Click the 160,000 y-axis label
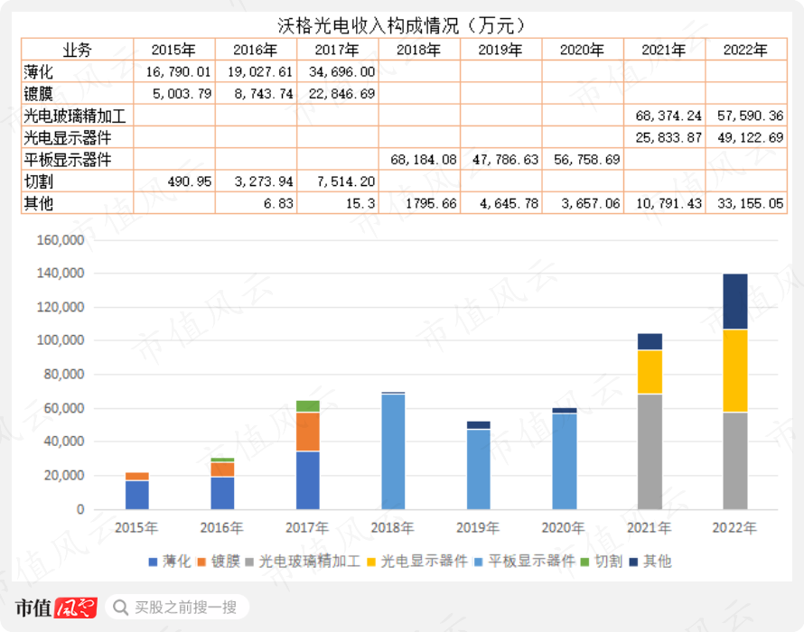Screen dimensions: 804x632 [x=61, y=240]
